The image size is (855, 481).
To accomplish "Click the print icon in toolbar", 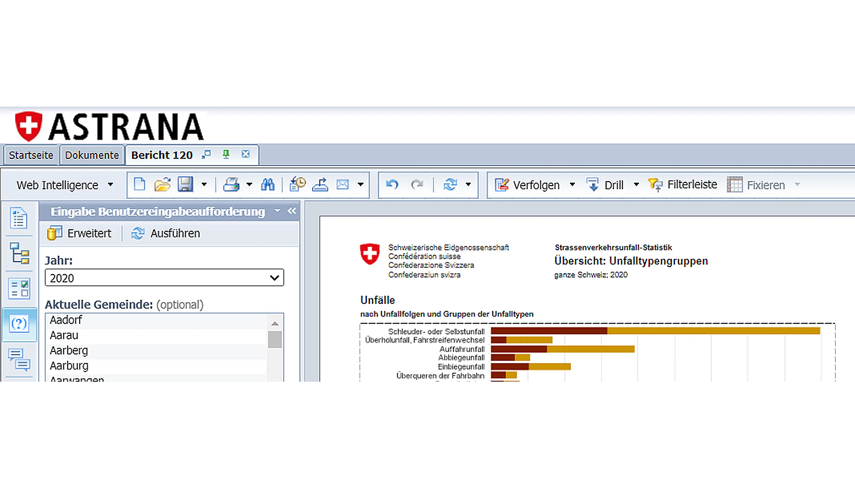I will [x=231, y=184].
